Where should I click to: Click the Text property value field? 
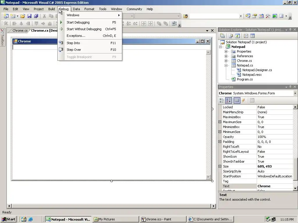pyautogui.click(x=275, y=186)
